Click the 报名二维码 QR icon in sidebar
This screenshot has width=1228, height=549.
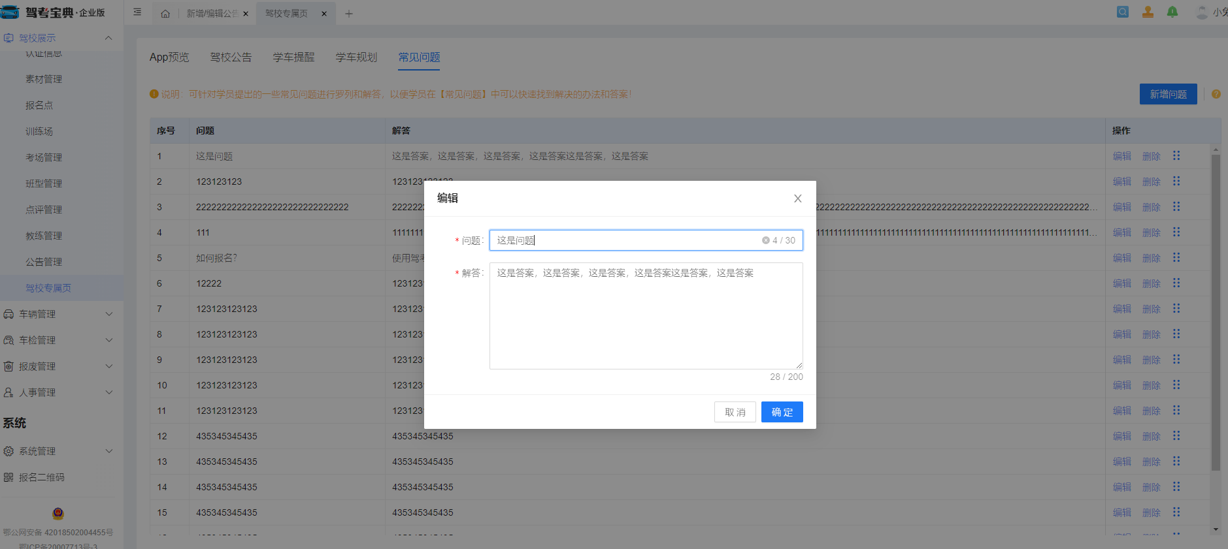8,477
